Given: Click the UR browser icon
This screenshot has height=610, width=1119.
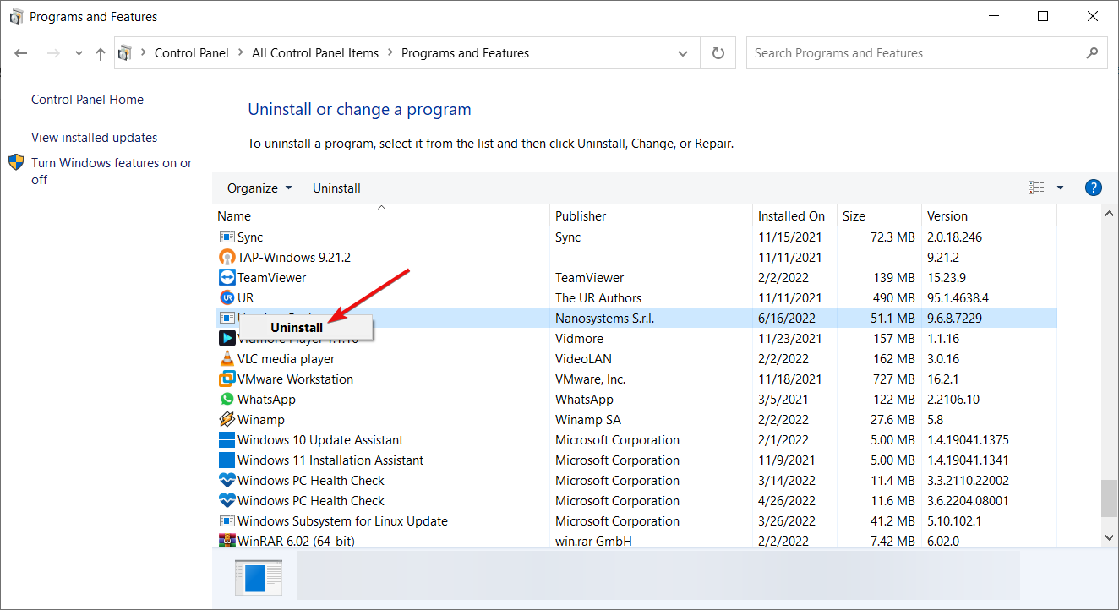Looking at the screenshot, I should 227,298.
